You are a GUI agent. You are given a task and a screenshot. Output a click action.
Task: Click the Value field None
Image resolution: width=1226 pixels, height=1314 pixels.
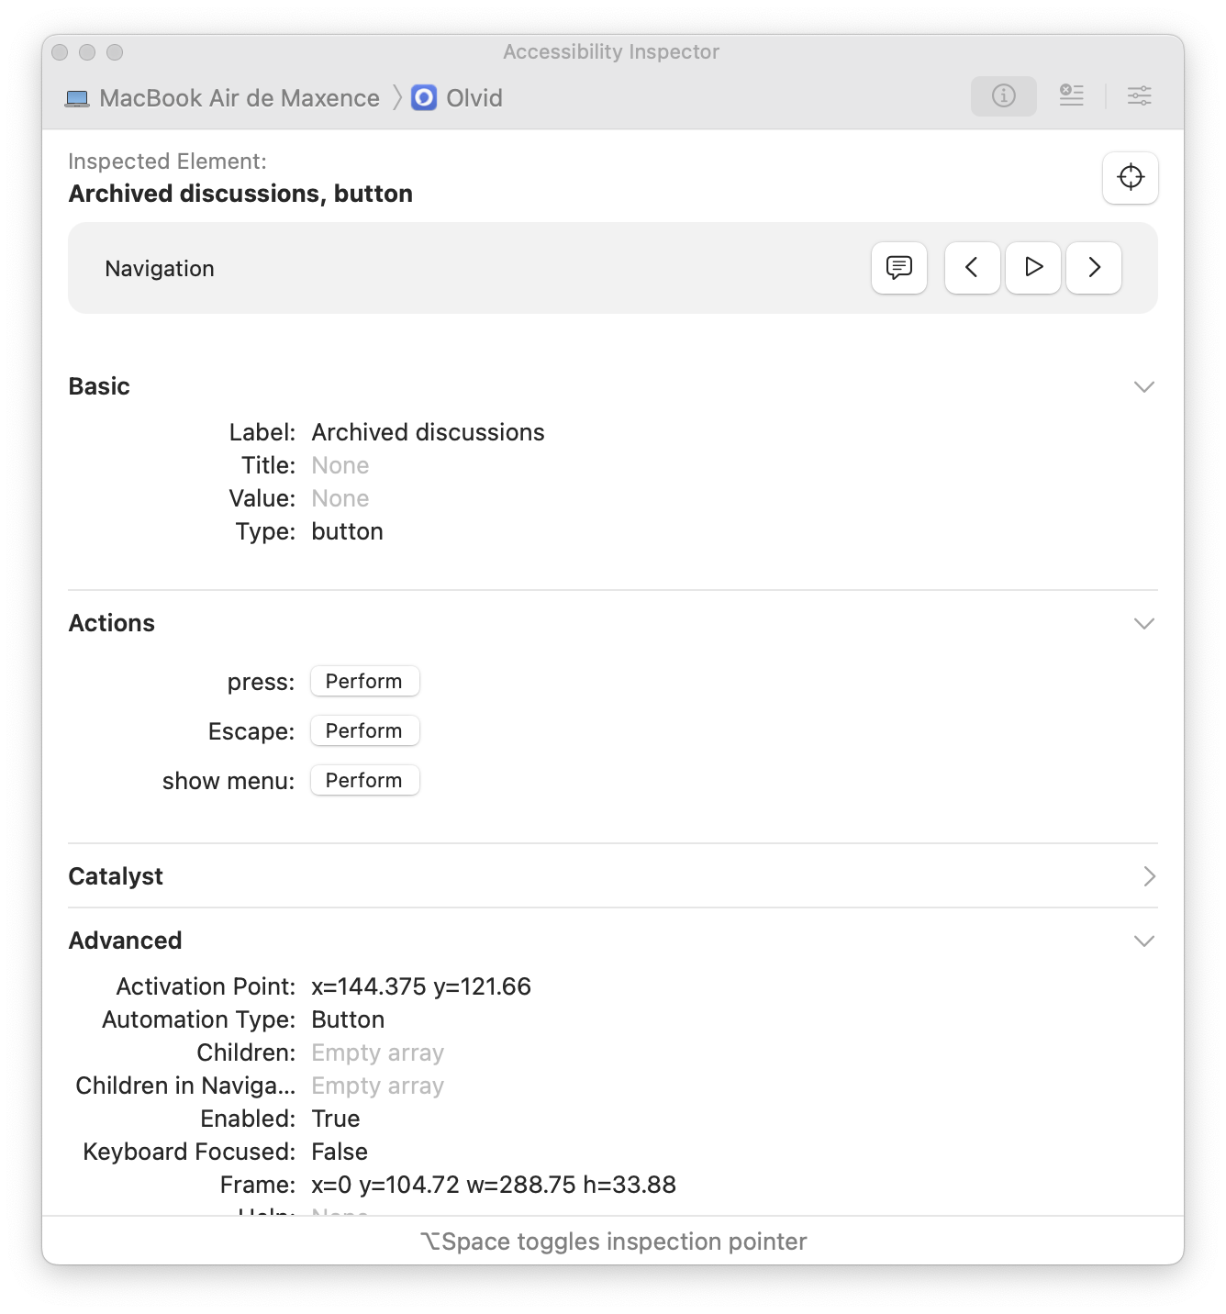[340, 498]
